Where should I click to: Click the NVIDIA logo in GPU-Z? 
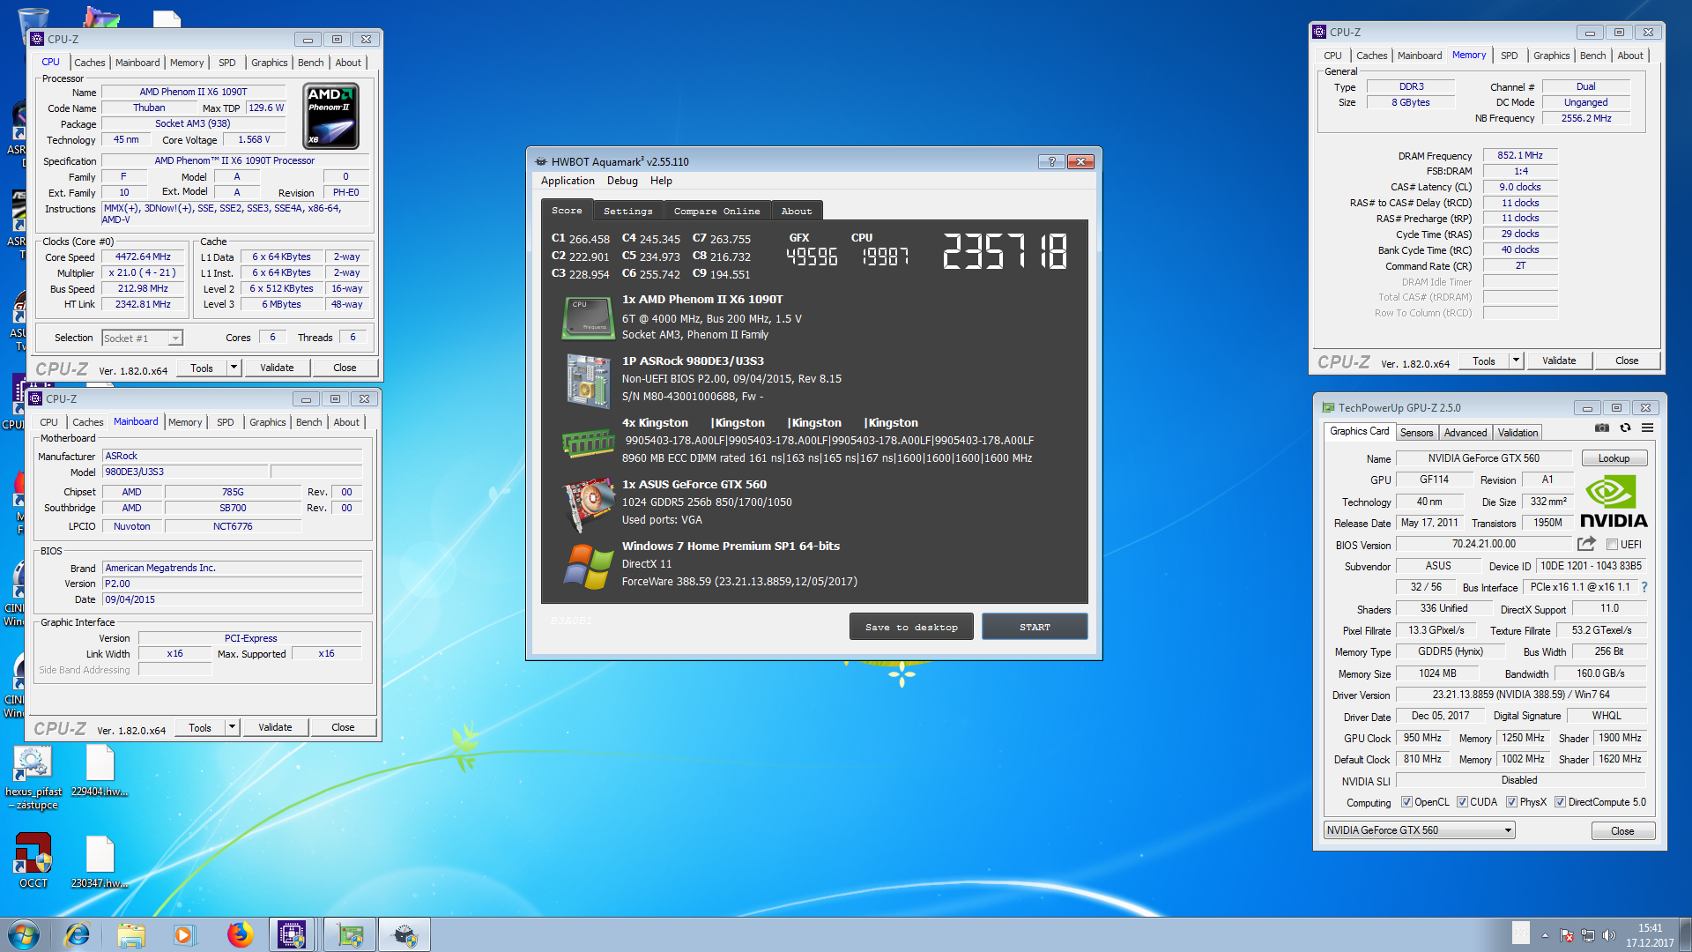1613,502
